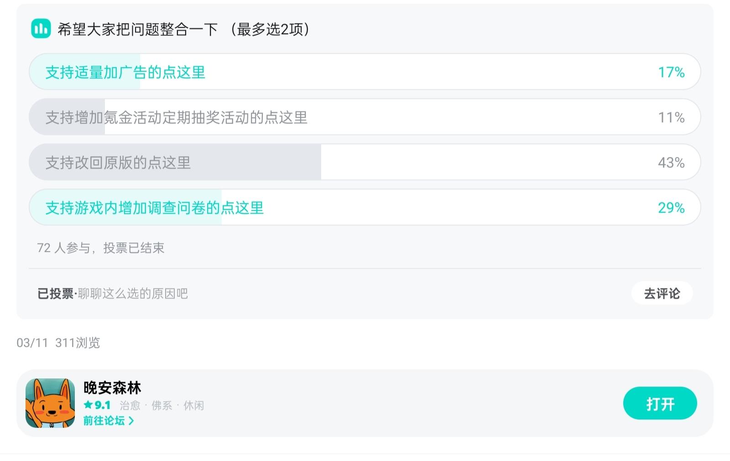
Task: Click the 43% result percentage
Action: click(671, 162)
